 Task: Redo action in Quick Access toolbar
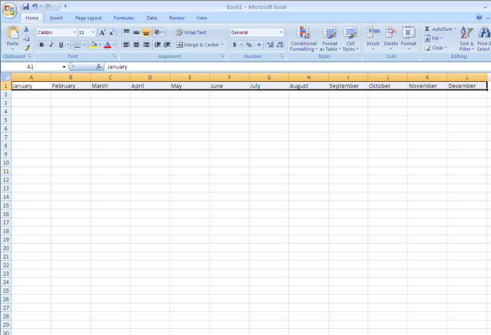(x=48, y=6)
